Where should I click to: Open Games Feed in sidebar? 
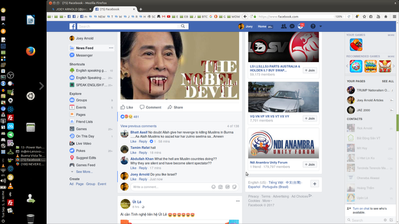[x=85, y=165]
